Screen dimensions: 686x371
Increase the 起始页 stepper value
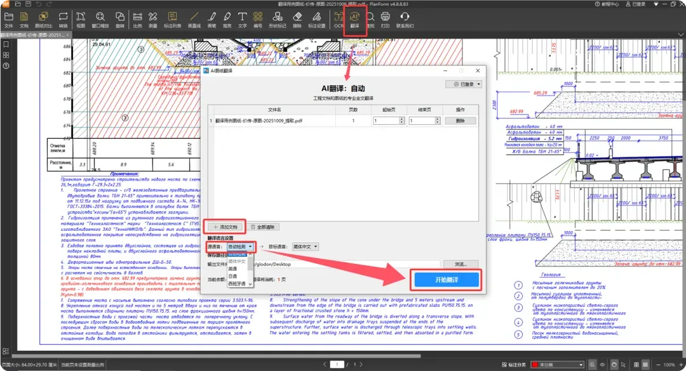coord(401,119)
